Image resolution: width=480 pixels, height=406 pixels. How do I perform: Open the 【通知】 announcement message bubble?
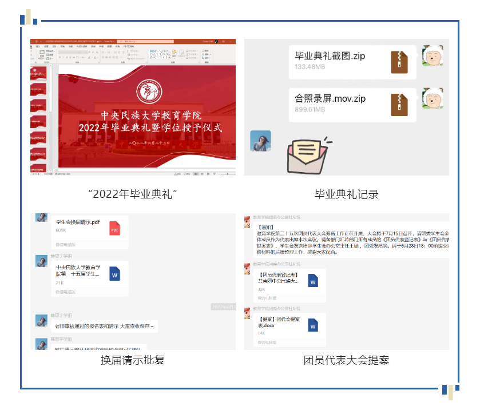[x=350, y=240]
